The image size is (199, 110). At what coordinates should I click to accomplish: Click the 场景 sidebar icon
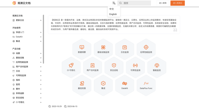(14, 53)
